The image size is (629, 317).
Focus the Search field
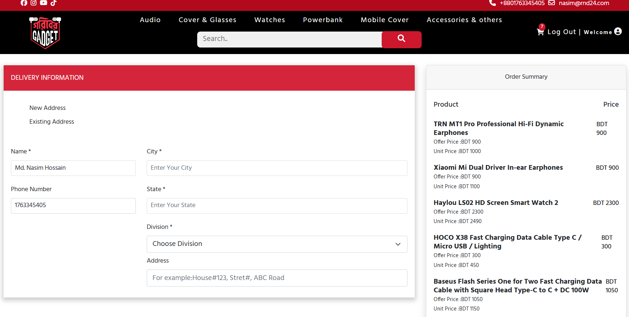(x=289, y=40)
